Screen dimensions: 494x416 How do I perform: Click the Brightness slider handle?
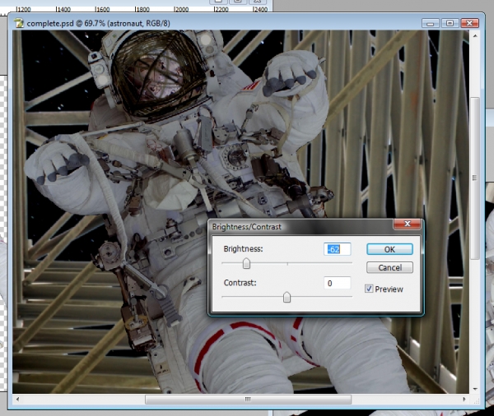(x=246, y=263)
